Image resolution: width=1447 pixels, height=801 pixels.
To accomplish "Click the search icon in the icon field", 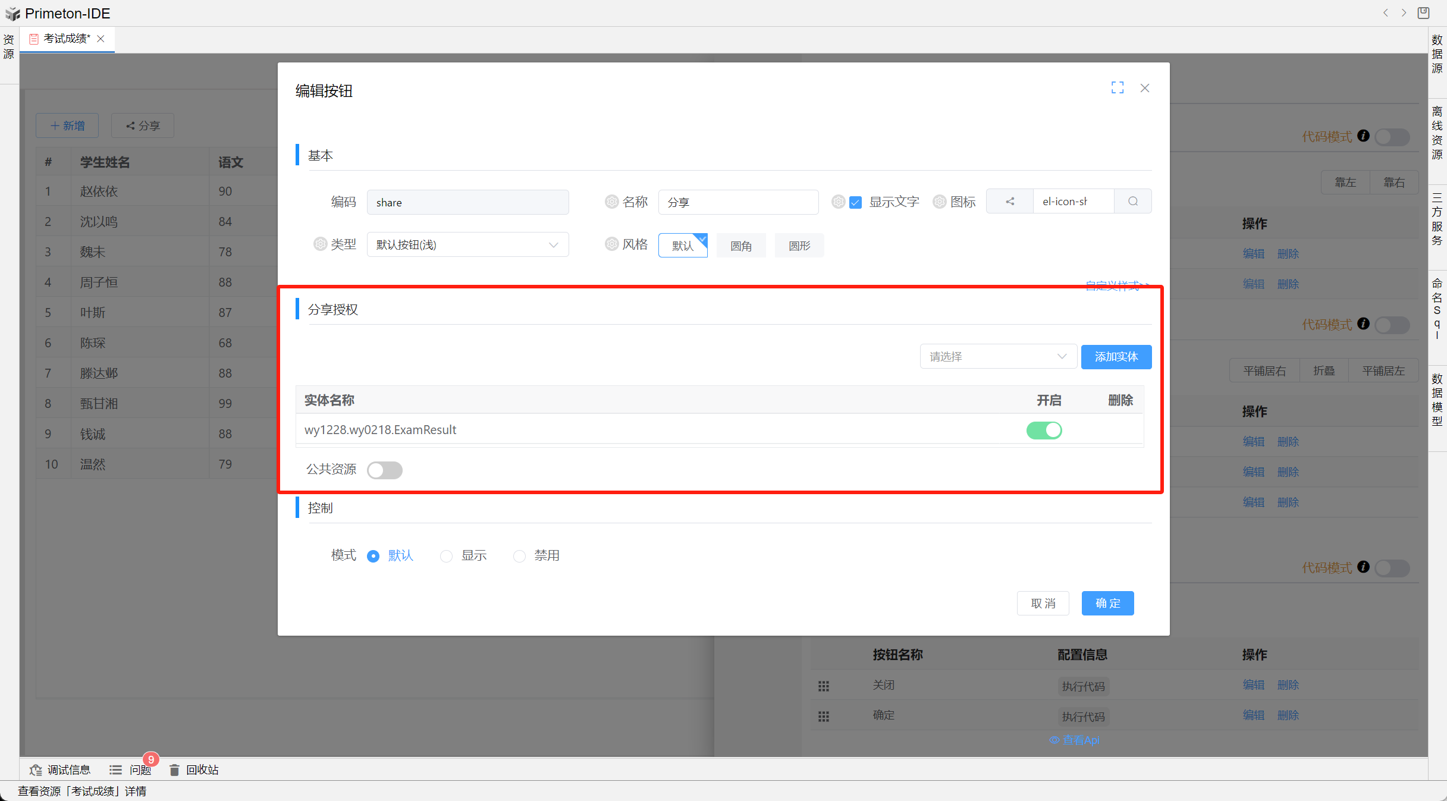I will click(1132, 202).
